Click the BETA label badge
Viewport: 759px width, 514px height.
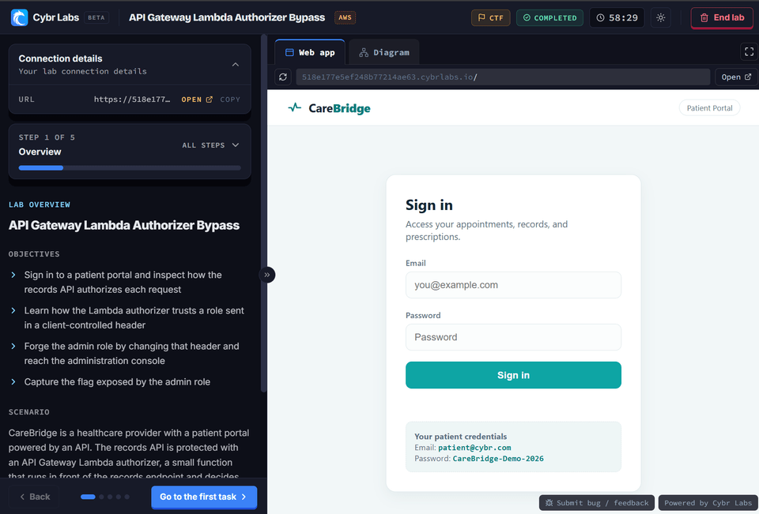96,17
